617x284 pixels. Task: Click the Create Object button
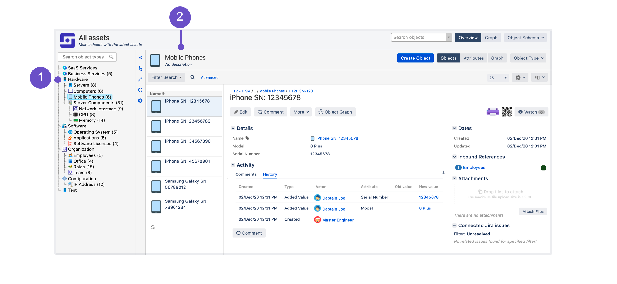(415, 58)
